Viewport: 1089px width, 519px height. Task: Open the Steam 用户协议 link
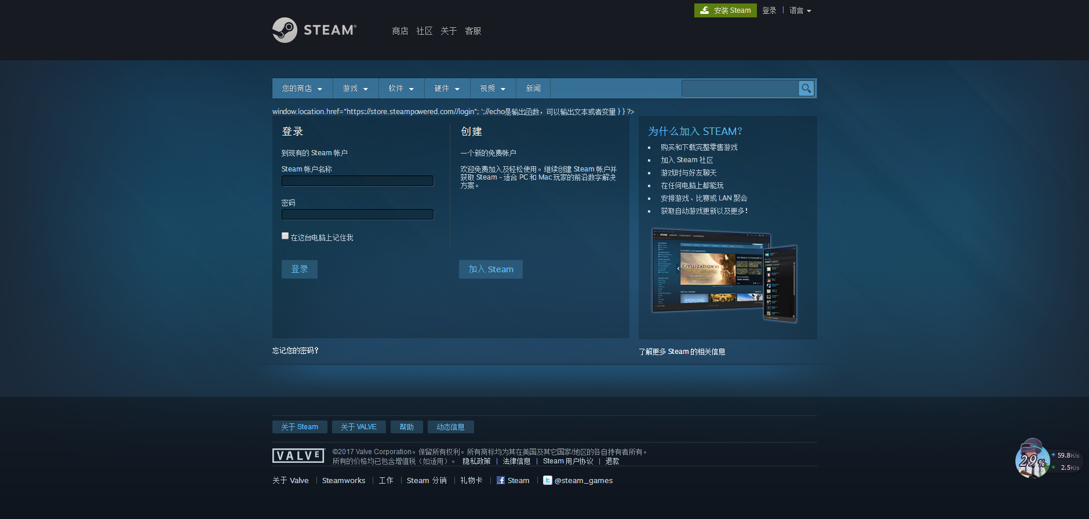568,461
